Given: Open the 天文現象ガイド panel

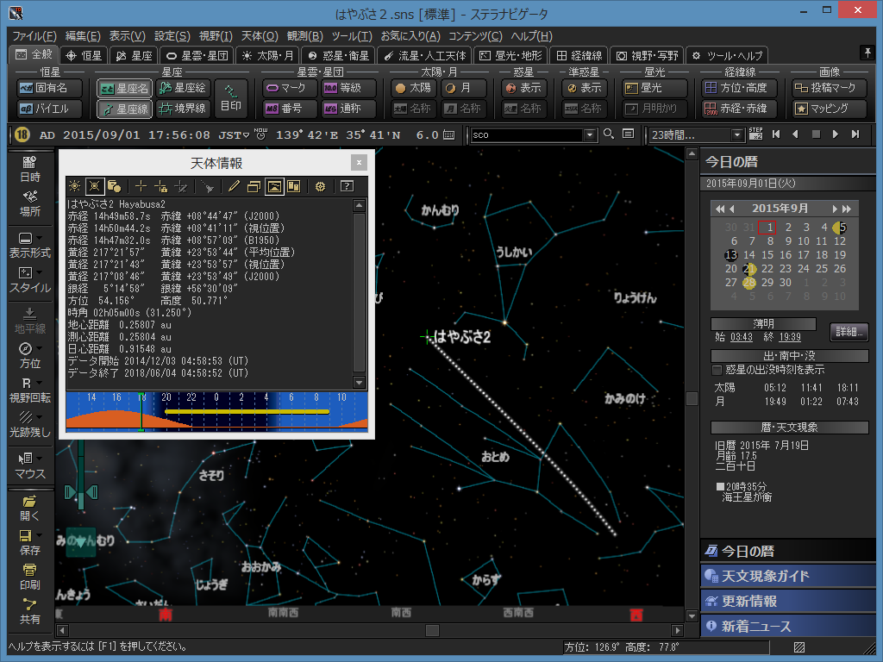Looking at the screenshot, I should click(x=788, y=576).
